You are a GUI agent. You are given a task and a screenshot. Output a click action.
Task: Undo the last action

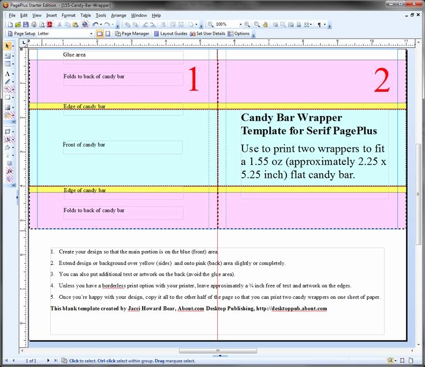(x=95, y=25)
